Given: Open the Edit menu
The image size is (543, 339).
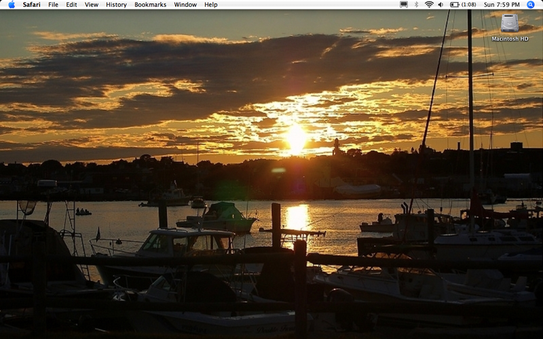Looking at the screenshot, I should (x=71, y=5).
